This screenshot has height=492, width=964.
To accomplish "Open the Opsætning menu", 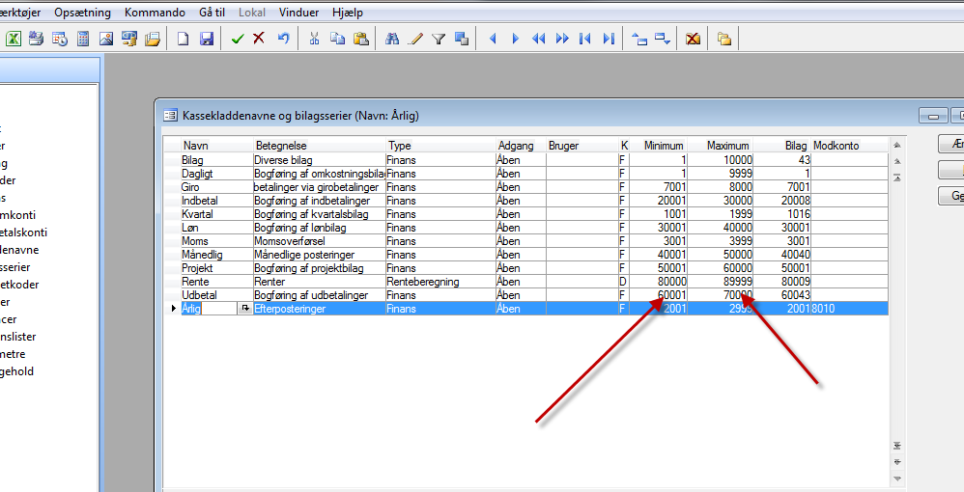I will (x=82, y=13).
